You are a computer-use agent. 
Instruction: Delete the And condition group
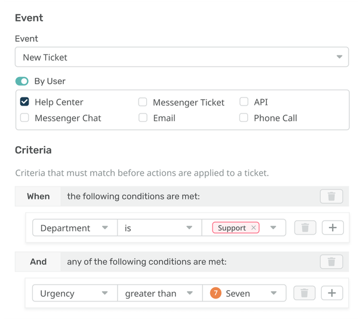pyautogui.click(x=331, y=261)
